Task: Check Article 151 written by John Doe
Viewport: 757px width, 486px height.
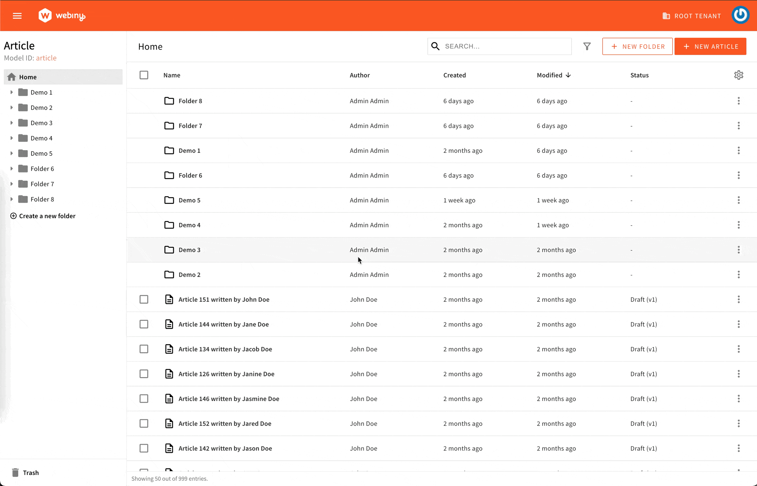Action: pos(144,299)
